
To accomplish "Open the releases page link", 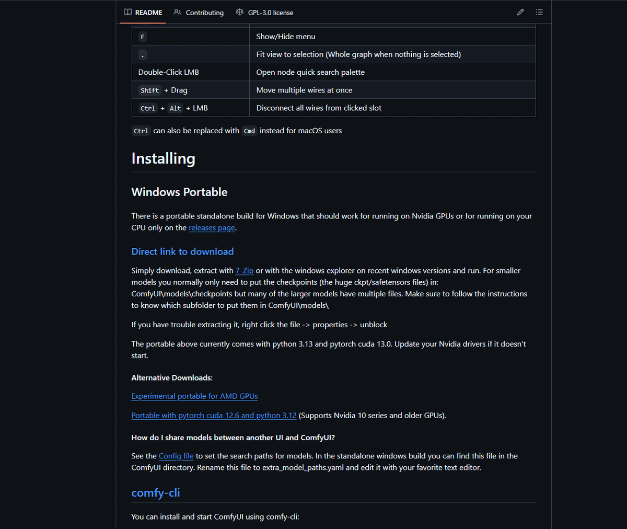I will (x=212, y=228).
